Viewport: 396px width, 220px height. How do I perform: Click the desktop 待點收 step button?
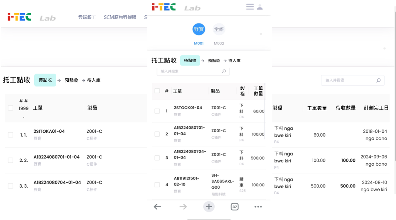(x=45, y=80)
